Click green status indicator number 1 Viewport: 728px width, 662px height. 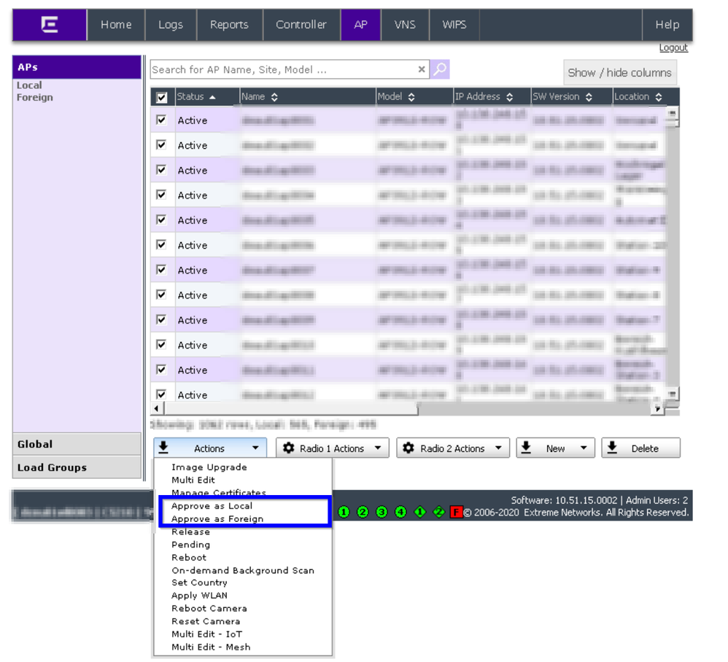pos(344,512)
